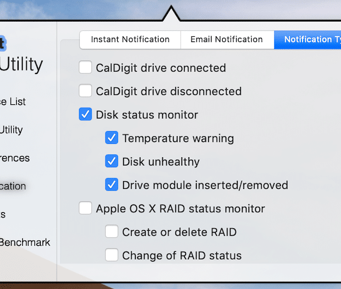Open the sidebar item ending in 'e List'
Image resolution: width=341 pixels, height=289 pixels.
click(13, 102)
